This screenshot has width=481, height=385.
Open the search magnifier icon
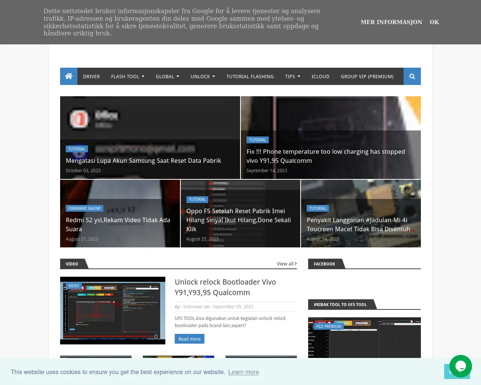[x=412, y=76]
